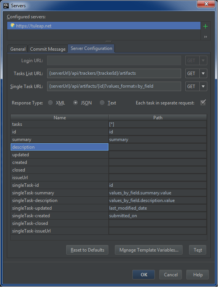Select the closed row
The width and height of the screenshot is (218, 287).
(109, 170)
